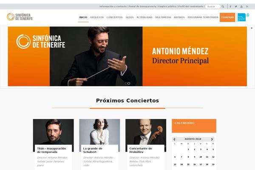Advance calendar to next month arrow
255x170 pixels.
pyautogui.click(x=212, y=139)
